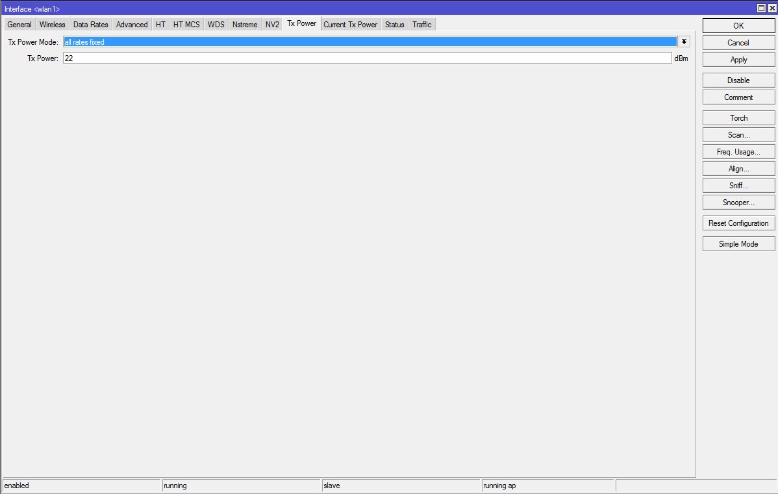
Task: Click the Tx Power value input field
Action: point(367,58)
